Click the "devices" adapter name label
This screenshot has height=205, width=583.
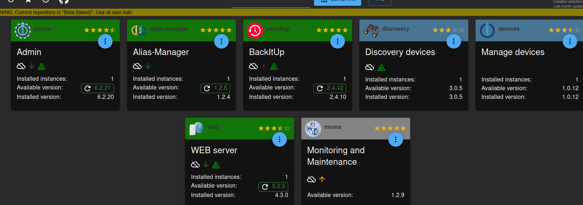pos(509,29)
